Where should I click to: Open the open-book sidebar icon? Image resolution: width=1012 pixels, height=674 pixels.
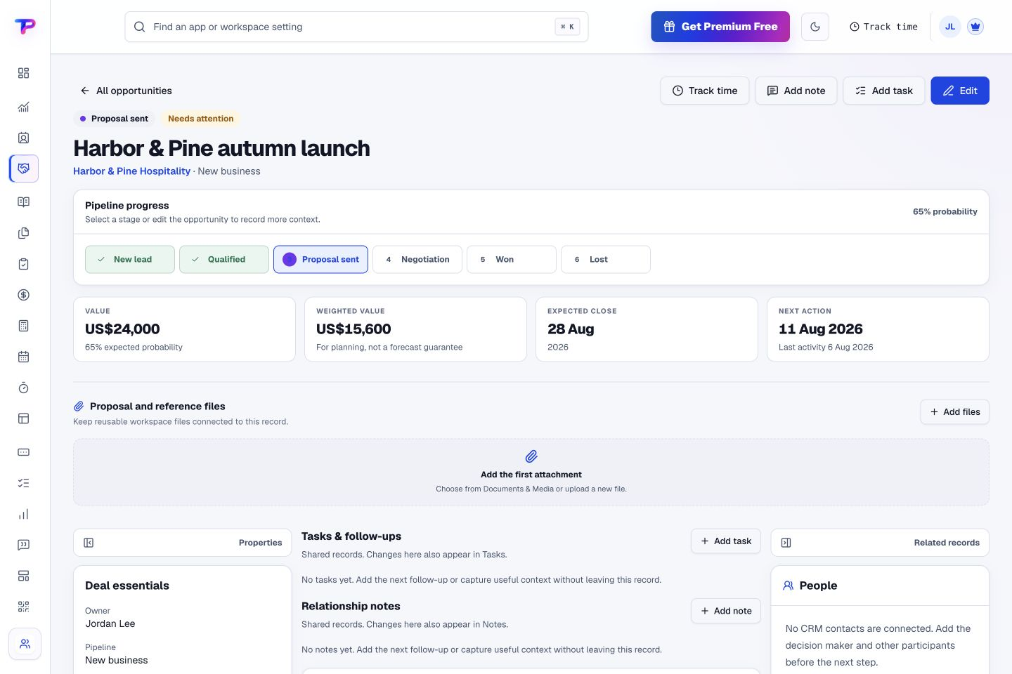point(23,202)
